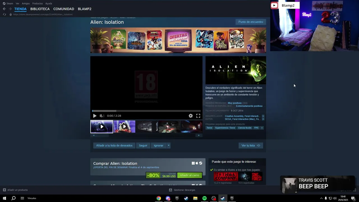Open Spotify from taskbar
This screenshot has width=359, height=202.
(x=204, y=198)
